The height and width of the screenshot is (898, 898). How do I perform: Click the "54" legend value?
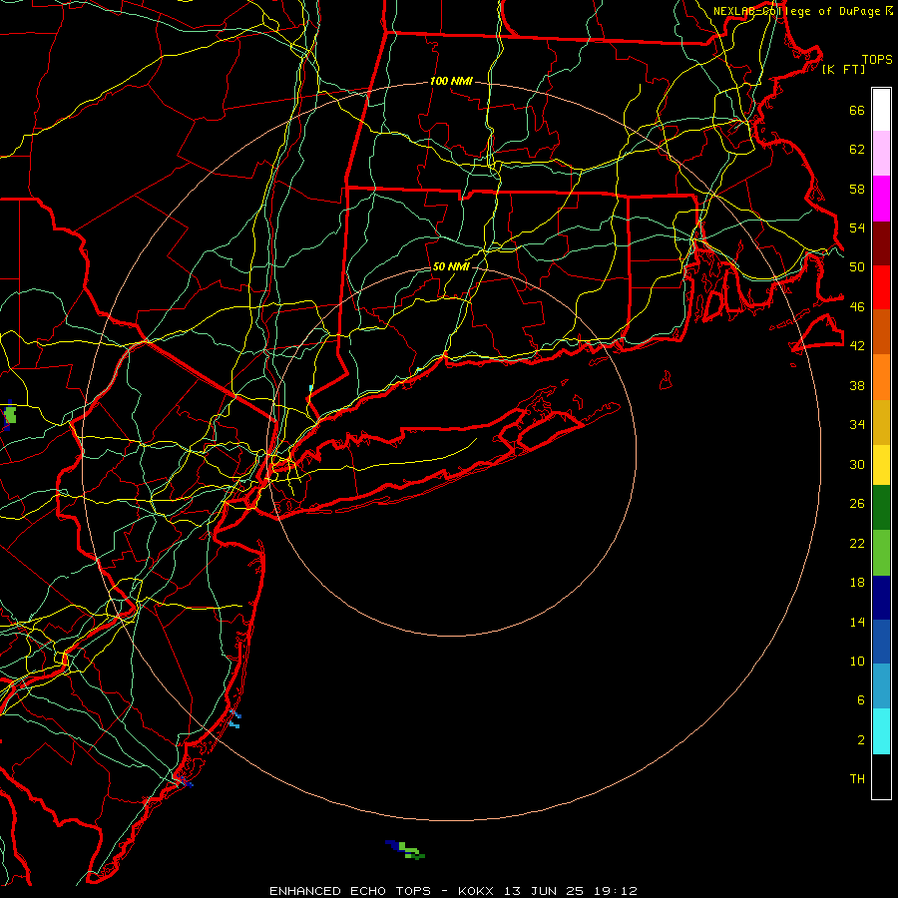[x=857, y=227]
